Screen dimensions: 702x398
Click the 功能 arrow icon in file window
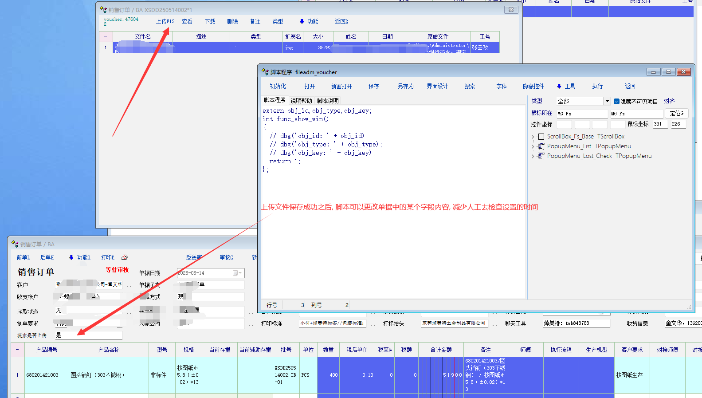click(x=302, y=22)
